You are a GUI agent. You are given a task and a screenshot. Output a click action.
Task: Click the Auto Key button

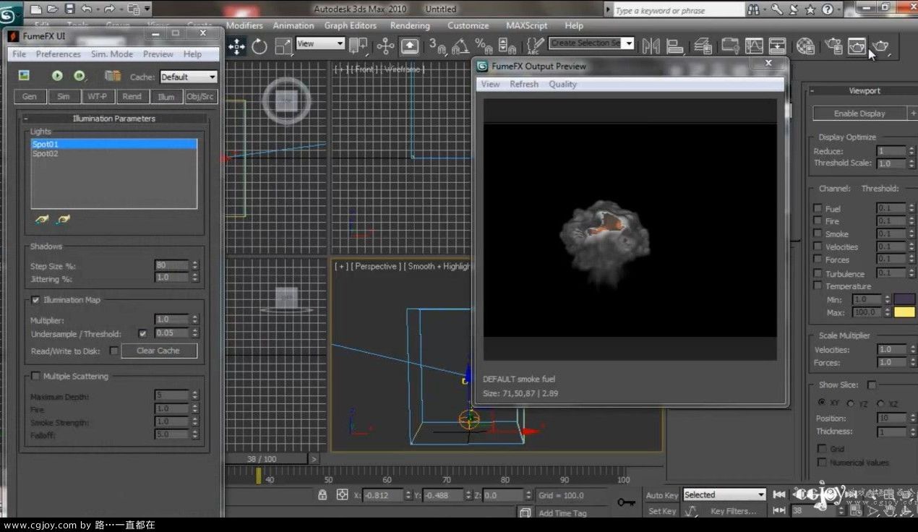661,495
